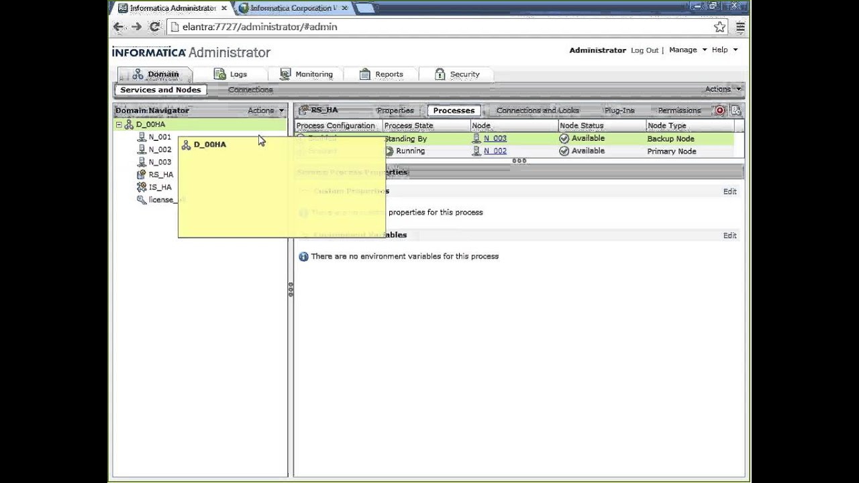Open the Security tab
This screenshot has width=859, height=483.
tap(457, 74)
